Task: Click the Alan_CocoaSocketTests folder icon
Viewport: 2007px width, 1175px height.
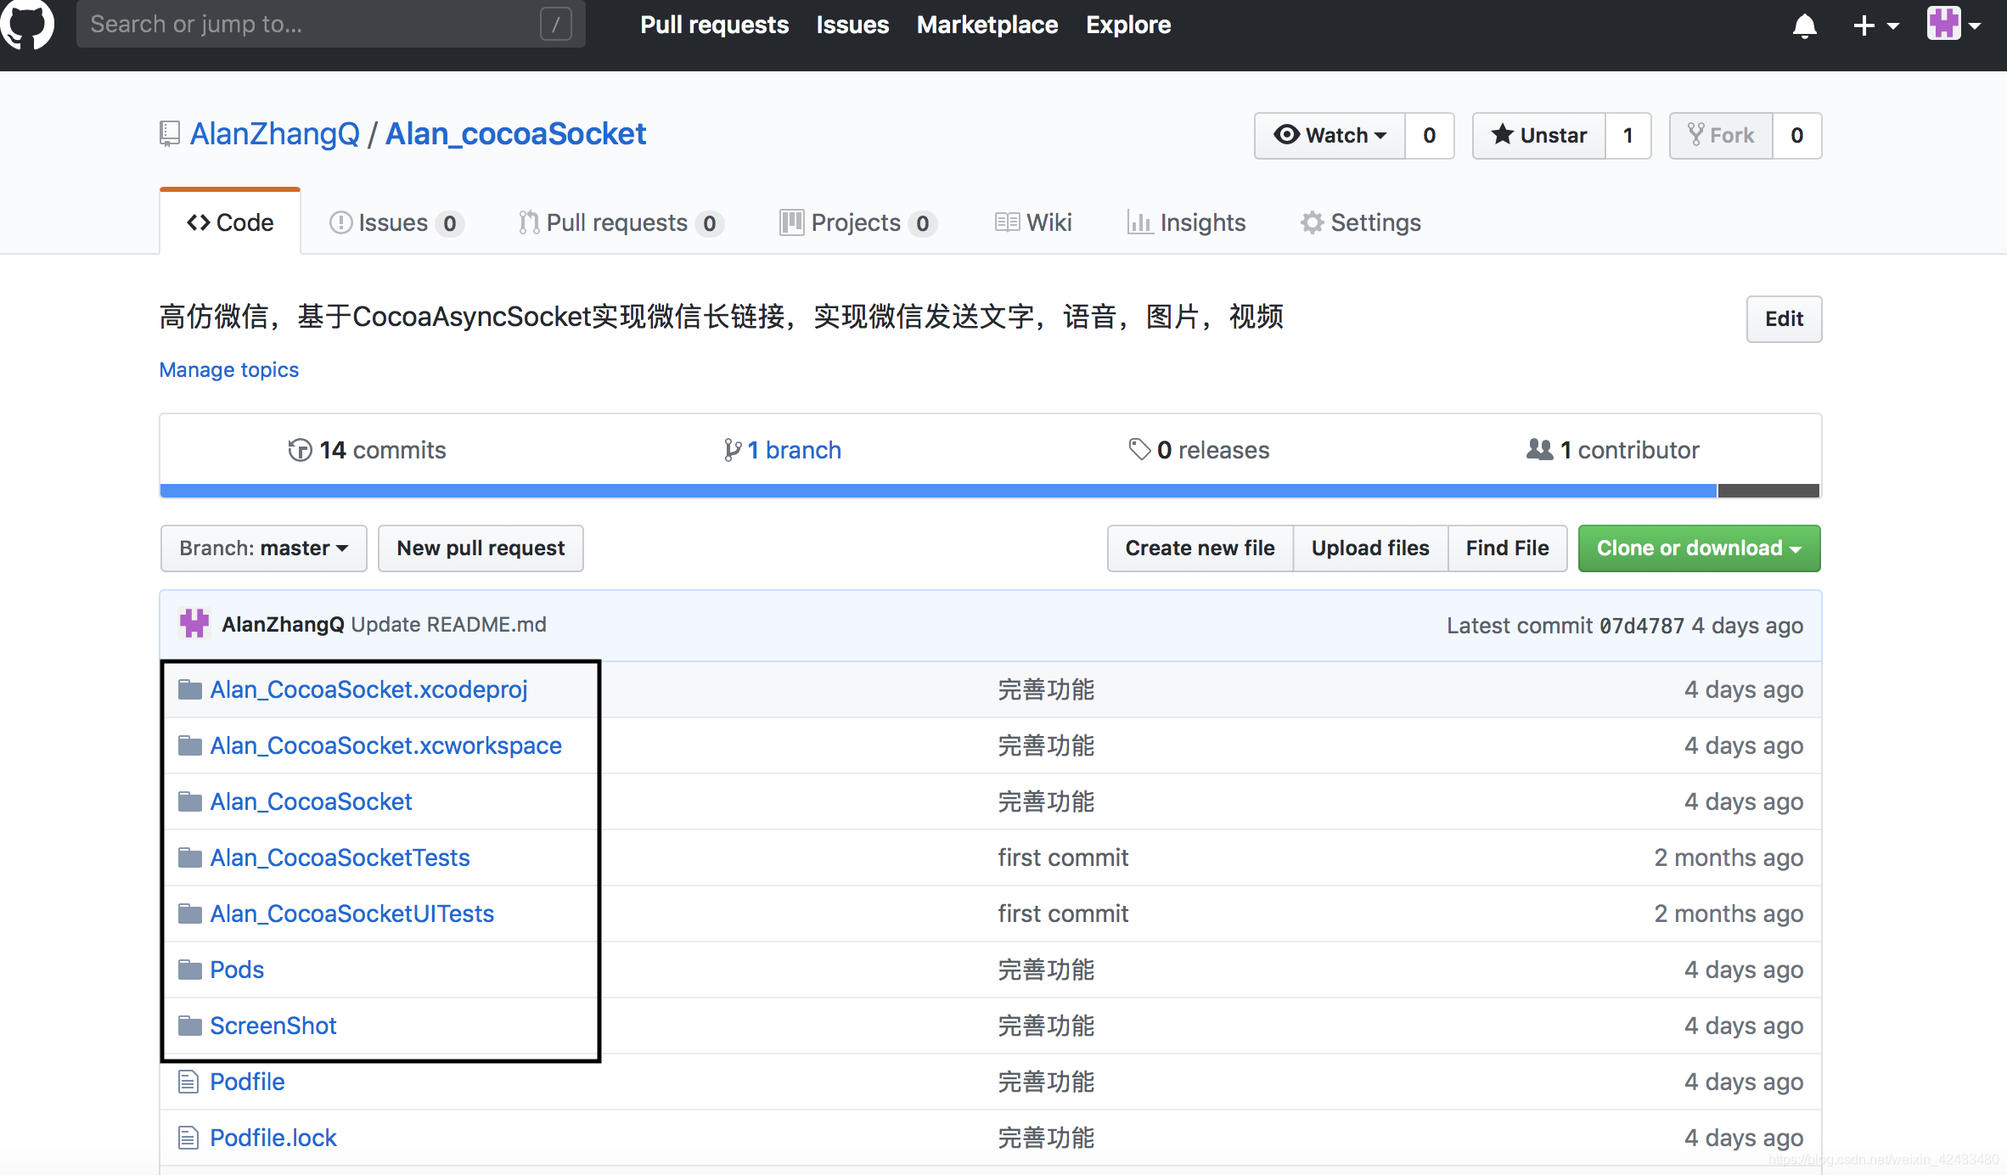Action: coord(189,857)
